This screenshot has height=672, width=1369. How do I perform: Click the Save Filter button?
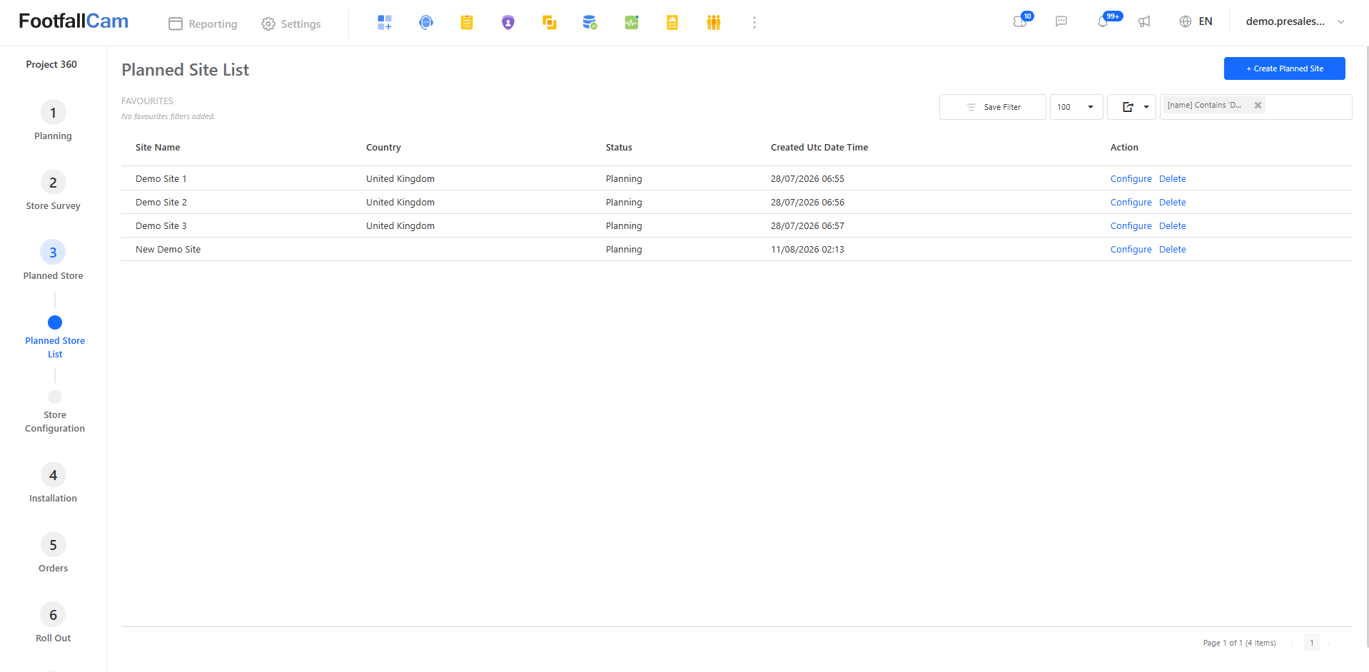(992, 107)
